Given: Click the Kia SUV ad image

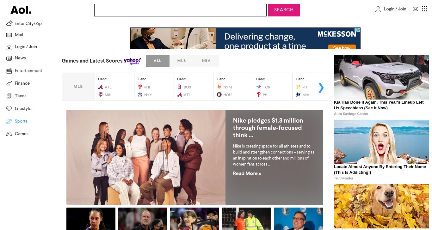Looking at the screenshot, I should (x=381, y=77).
